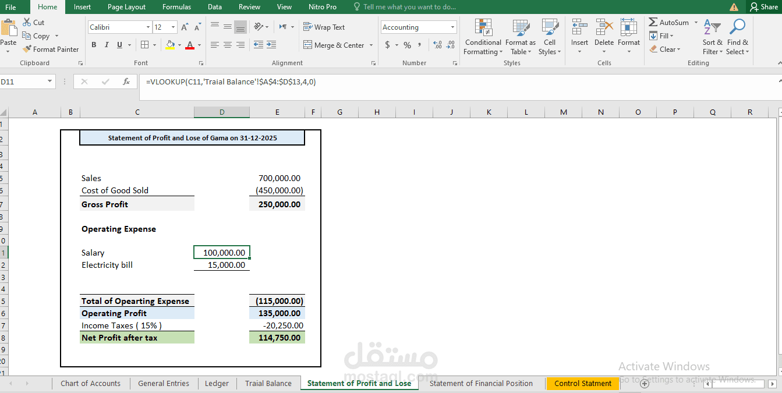Switch to the Formulas ribbon tab
782x393 pixels.
[176, 7]
